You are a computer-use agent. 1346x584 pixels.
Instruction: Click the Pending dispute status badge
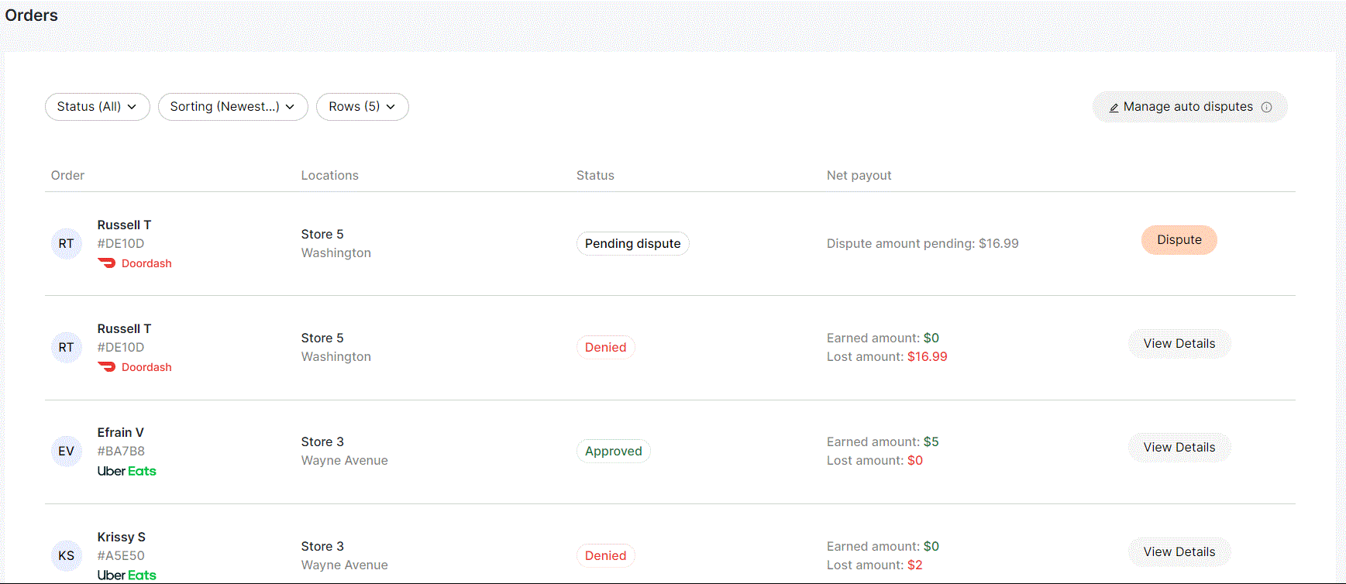[632, 244]
